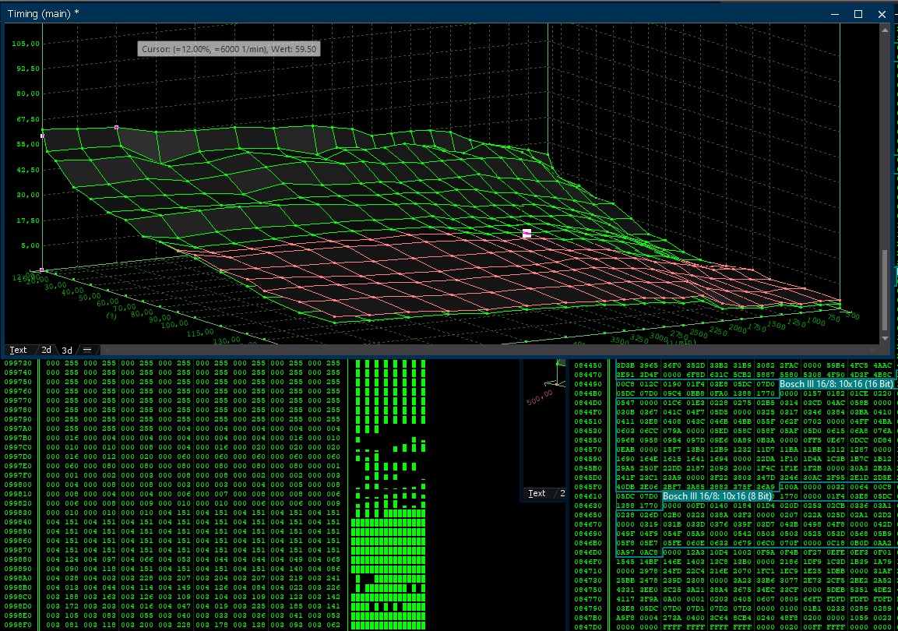
Task: Close the Timing (main) window
Action: pos(882,13)
